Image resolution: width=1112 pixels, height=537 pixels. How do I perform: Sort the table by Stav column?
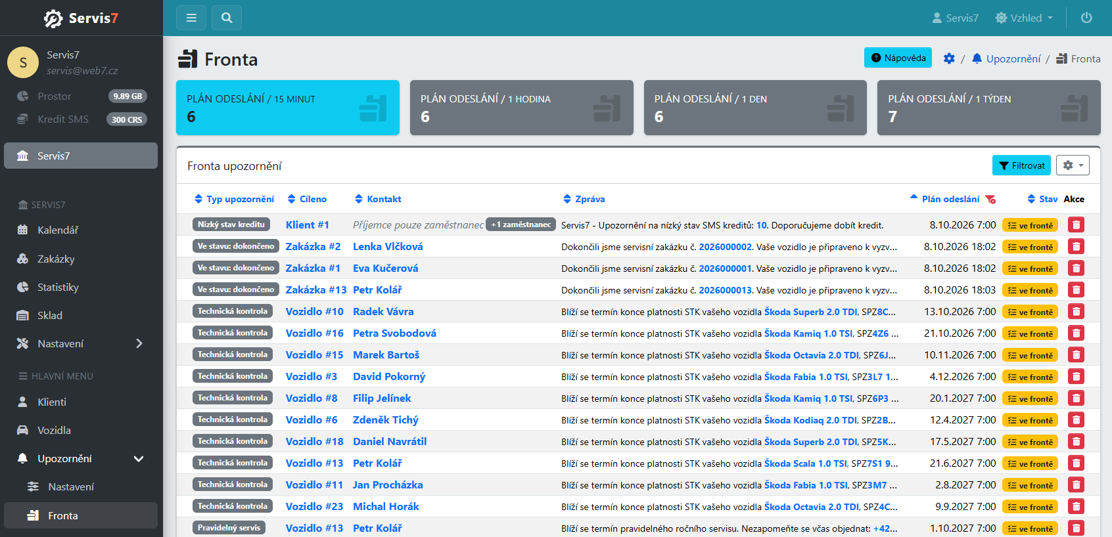[x=1042, y=199]
